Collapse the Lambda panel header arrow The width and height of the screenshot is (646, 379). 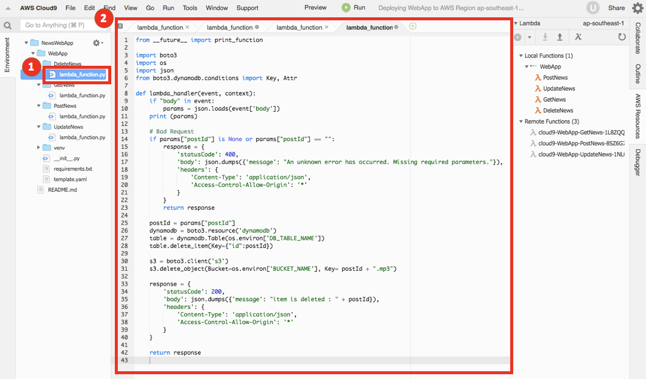[516, 23]
